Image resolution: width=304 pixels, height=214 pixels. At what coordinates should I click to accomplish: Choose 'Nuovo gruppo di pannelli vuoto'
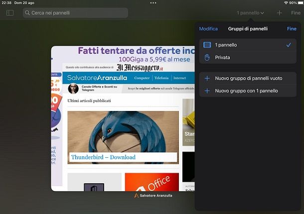click(248, 78)
